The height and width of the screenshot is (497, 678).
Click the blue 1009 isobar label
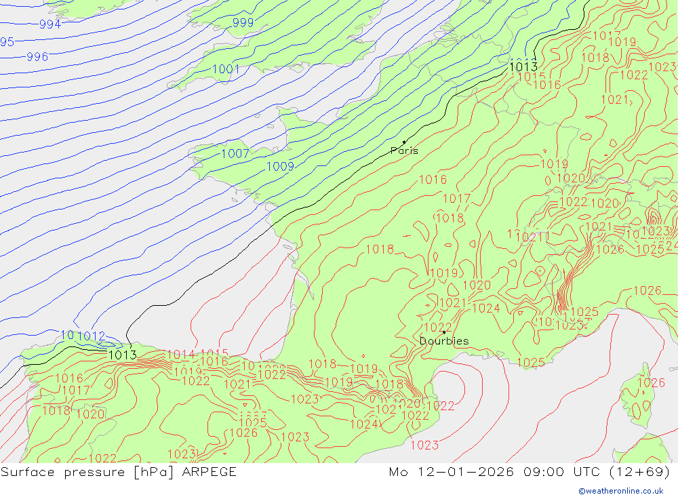pyautogui.click(x=280, y=167)
